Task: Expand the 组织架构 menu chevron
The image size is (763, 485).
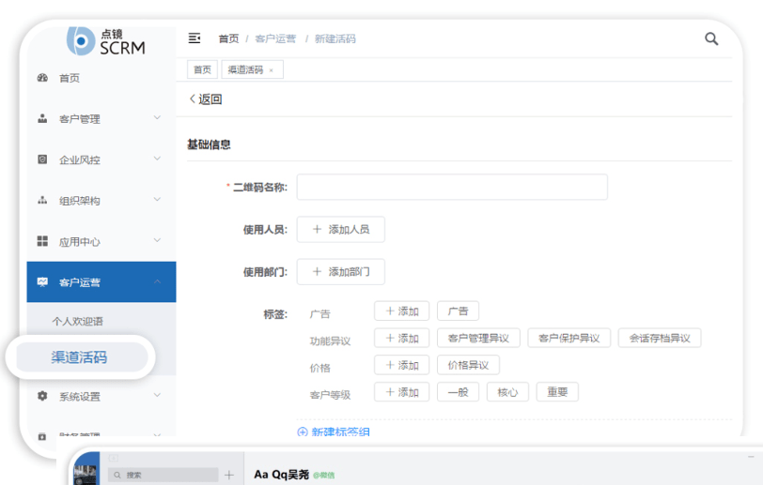Action: (x=157, y=199)
